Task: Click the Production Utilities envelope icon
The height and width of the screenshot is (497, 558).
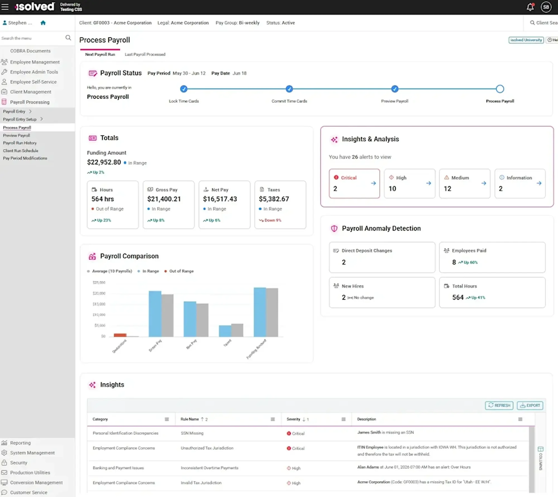Action: pos(4,472)
